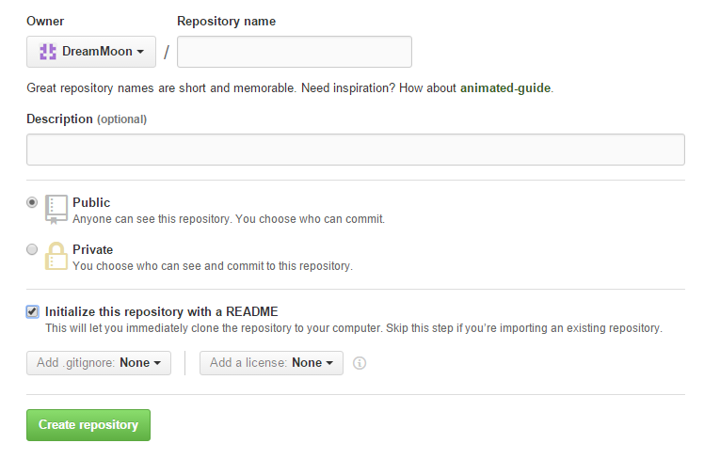The height and width of the screenshot is (459, 704).
Task: Toggle the Initialize with README checkbox
Action: point(32,312)
